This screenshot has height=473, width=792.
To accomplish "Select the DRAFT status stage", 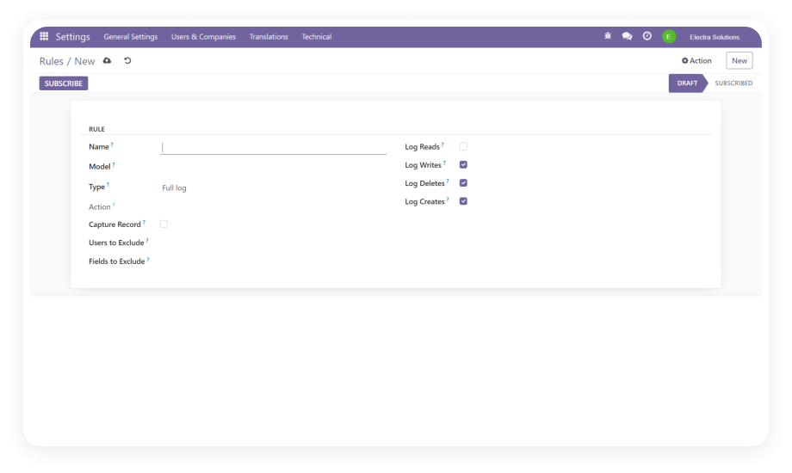I will 687,83.
